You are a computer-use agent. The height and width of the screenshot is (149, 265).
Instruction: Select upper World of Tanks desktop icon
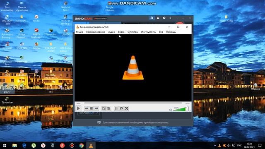65,7
